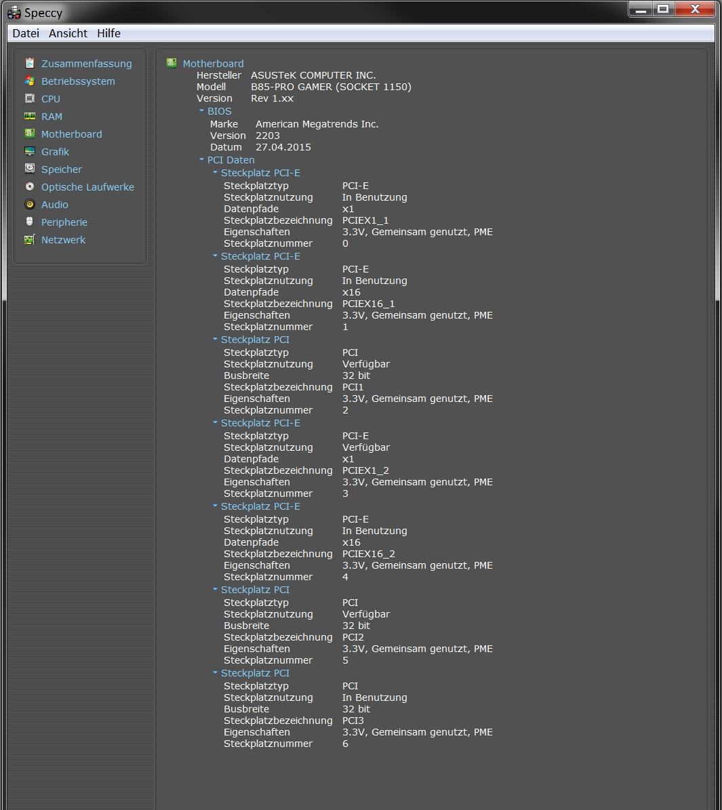722x810 pixels.
Task: Collapse Steckplatz PCI-E node for PCIEX16_1
Action: (x=215, y=255)
